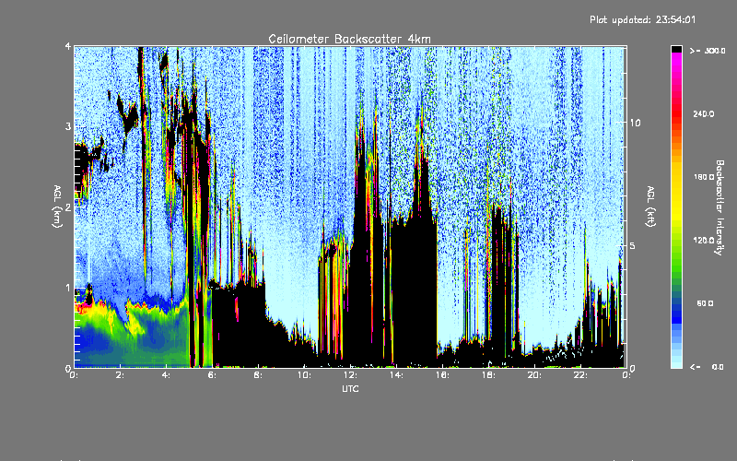
Task: Click the black top segment of colorbar
Action: [x=676, y=49]
